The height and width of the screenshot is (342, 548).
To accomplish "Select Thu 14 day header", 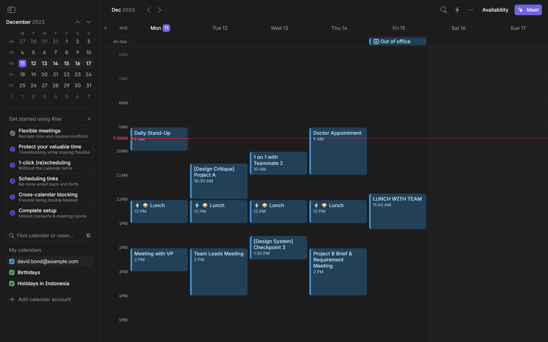I will point(339,28).
